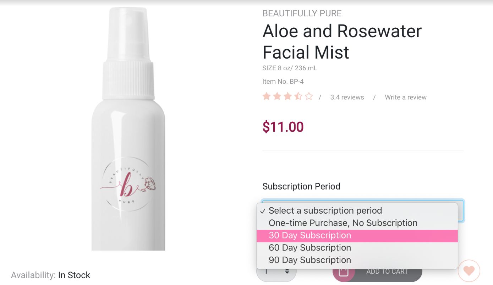Choose the checked "Select a subscription period" option

pos(325,210)
